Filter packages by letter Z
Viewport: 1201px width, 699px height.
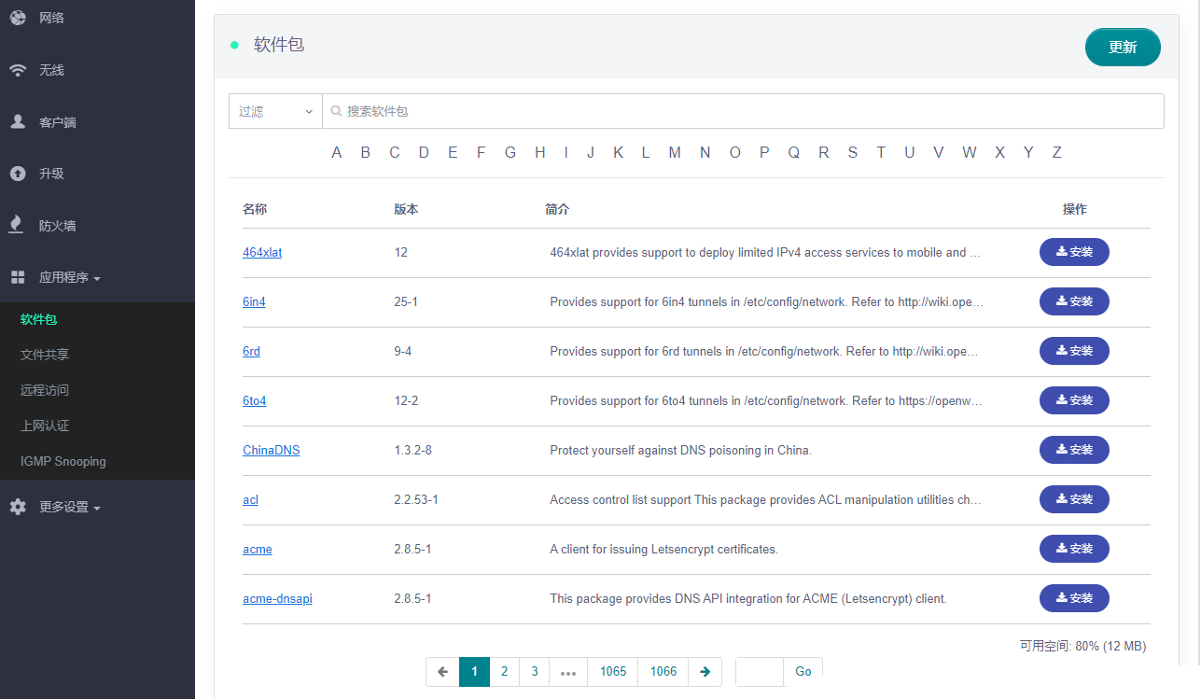click(x=1057, y=152)
